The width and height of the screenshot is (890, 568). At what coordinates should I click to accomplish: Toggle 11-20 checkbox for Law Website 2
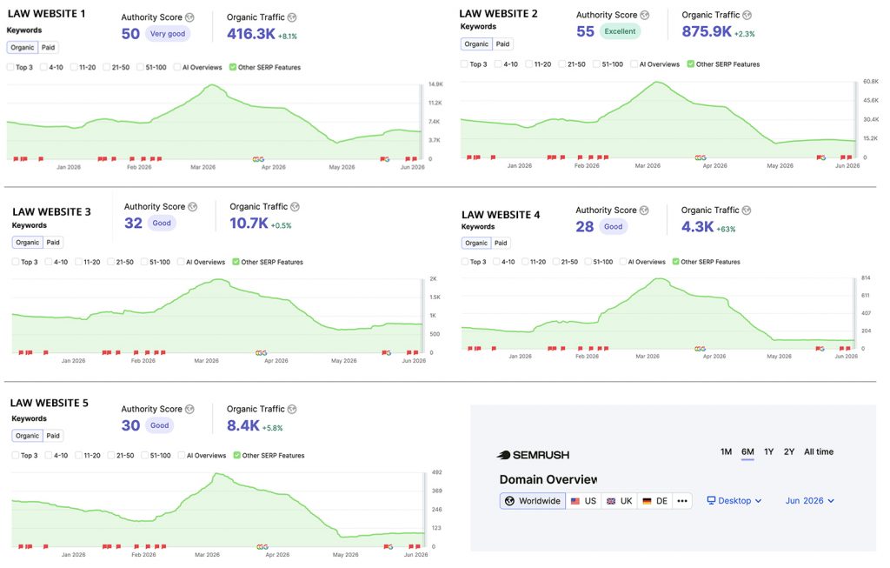(x=529, y=64)
